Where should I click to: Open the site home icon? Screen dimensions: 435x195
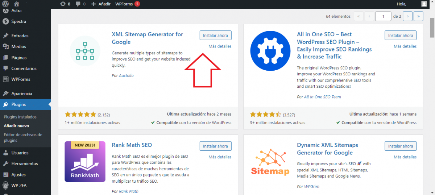(16, 4)
